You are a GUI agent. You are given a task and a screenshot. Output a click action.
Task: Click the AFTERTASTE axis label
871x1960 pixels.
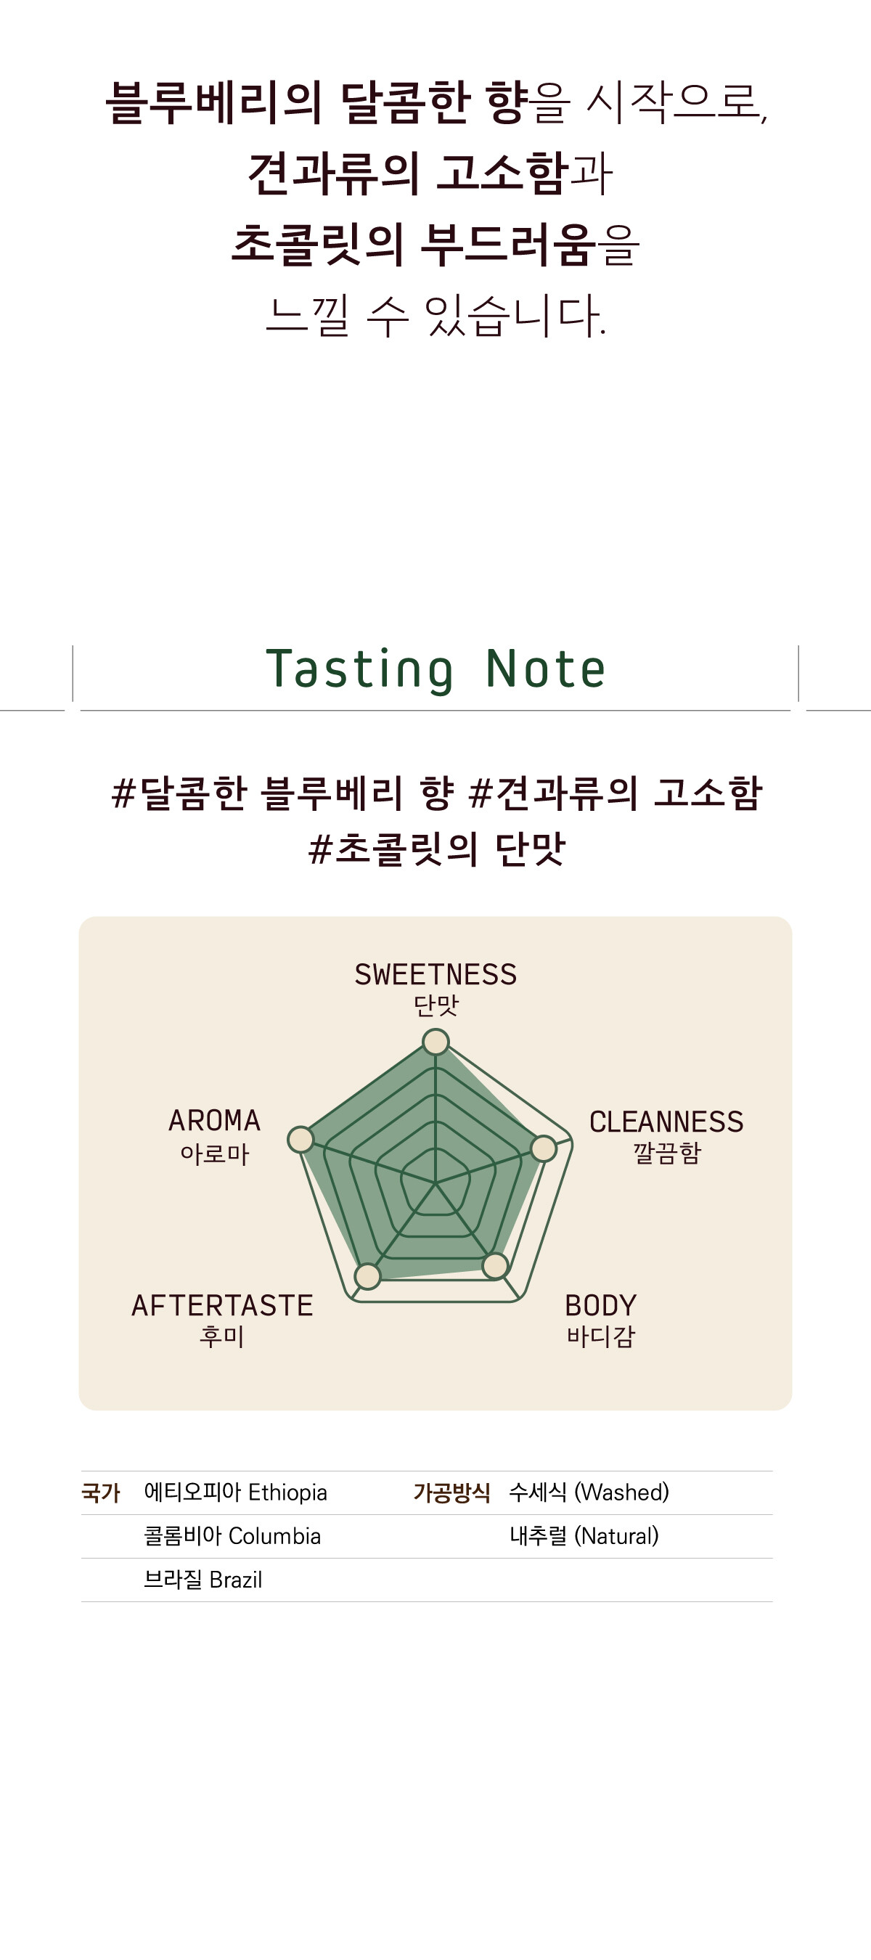tap(222, 1306)
